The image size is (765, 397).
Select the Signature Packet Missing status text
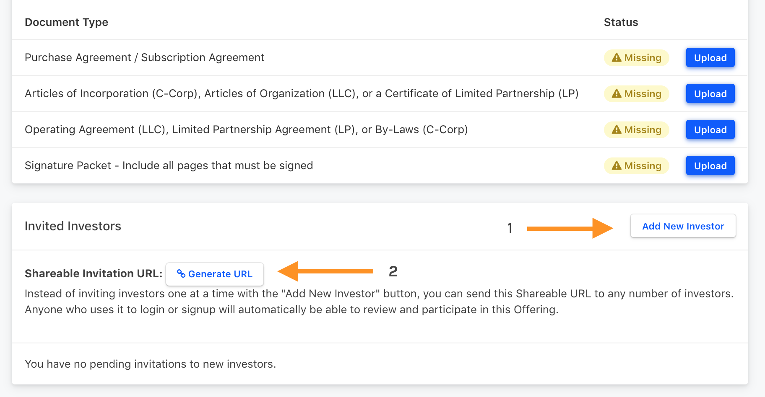pos(643,166)
